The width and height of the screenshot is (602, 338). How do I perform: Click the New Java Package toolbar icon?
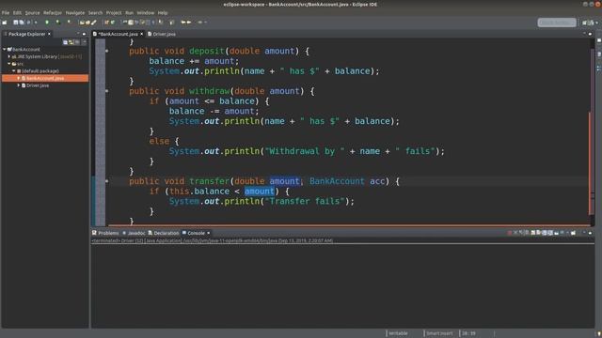[106, 23]
